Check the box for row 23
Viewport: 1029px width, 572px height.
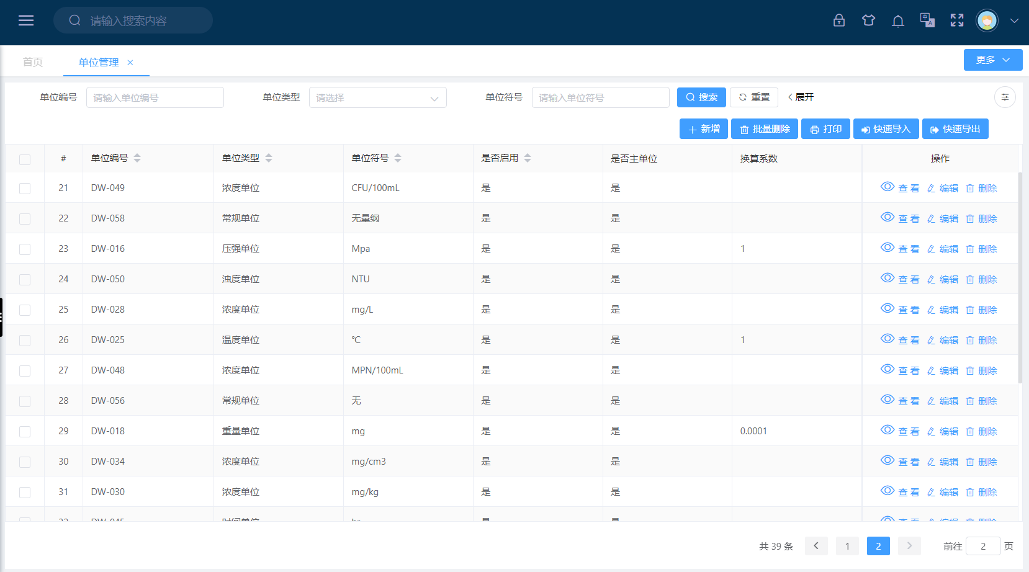click(x=25, y=249)
